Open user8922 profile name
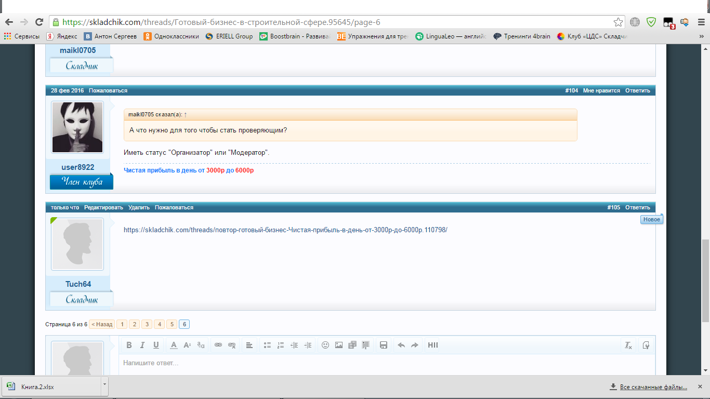 tap(78, 167)
